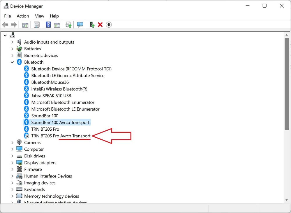Click the Biometric devices fingerprint icon
291x213 pixels.
(x=19, y=55)
